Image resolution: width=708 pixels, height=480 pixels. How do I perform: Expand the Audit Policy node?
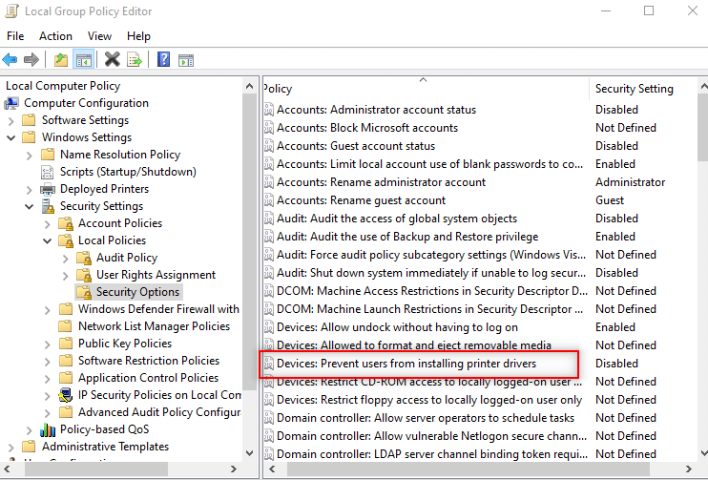[66, 259]
